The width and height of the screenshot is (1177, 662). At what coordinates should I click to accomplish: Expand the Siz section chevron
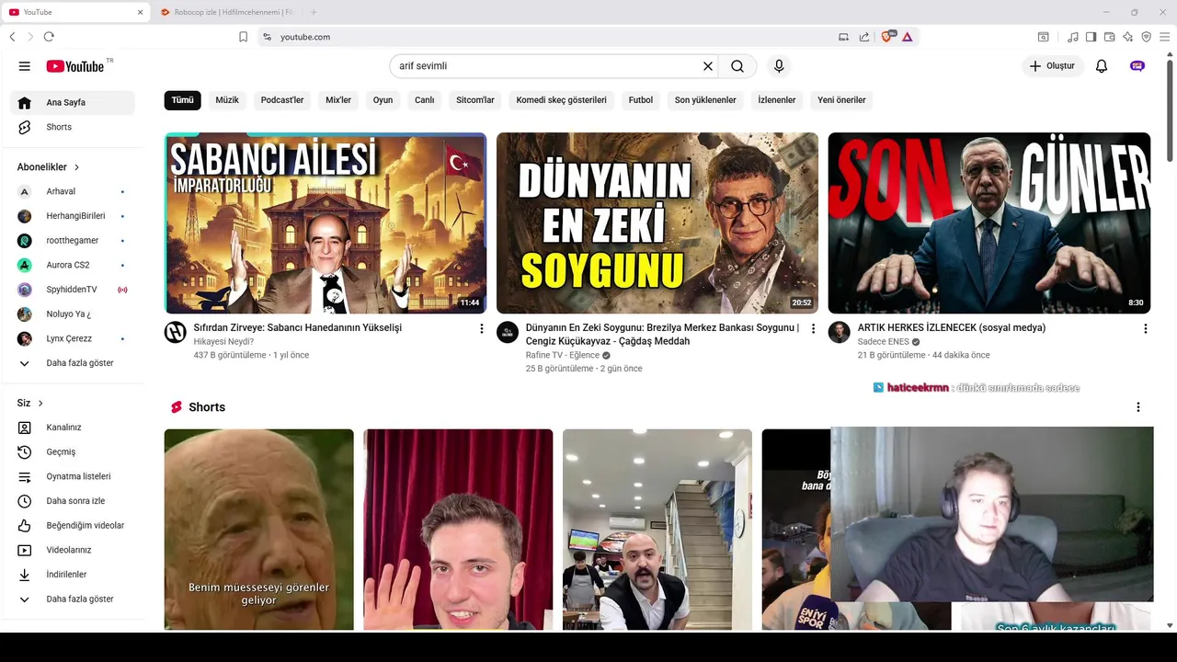(x=40, y=403)
